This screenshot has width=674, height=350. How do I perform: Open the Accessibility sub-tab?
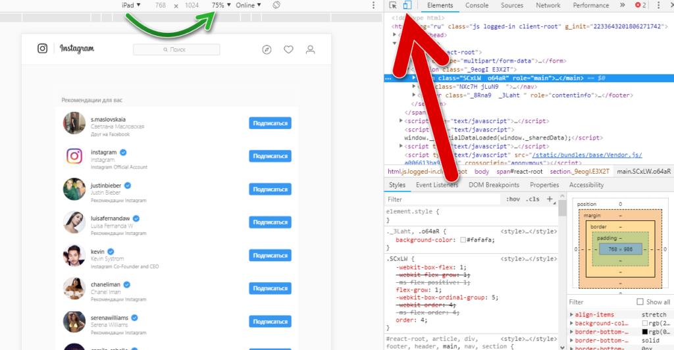coord(586,185)
